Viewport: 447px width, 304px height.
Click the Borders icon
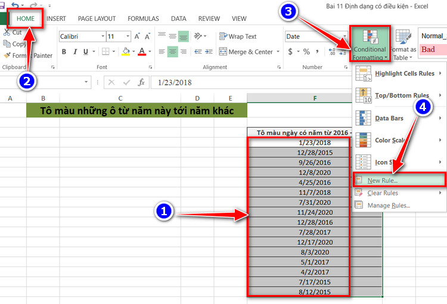tap(105, 52)
